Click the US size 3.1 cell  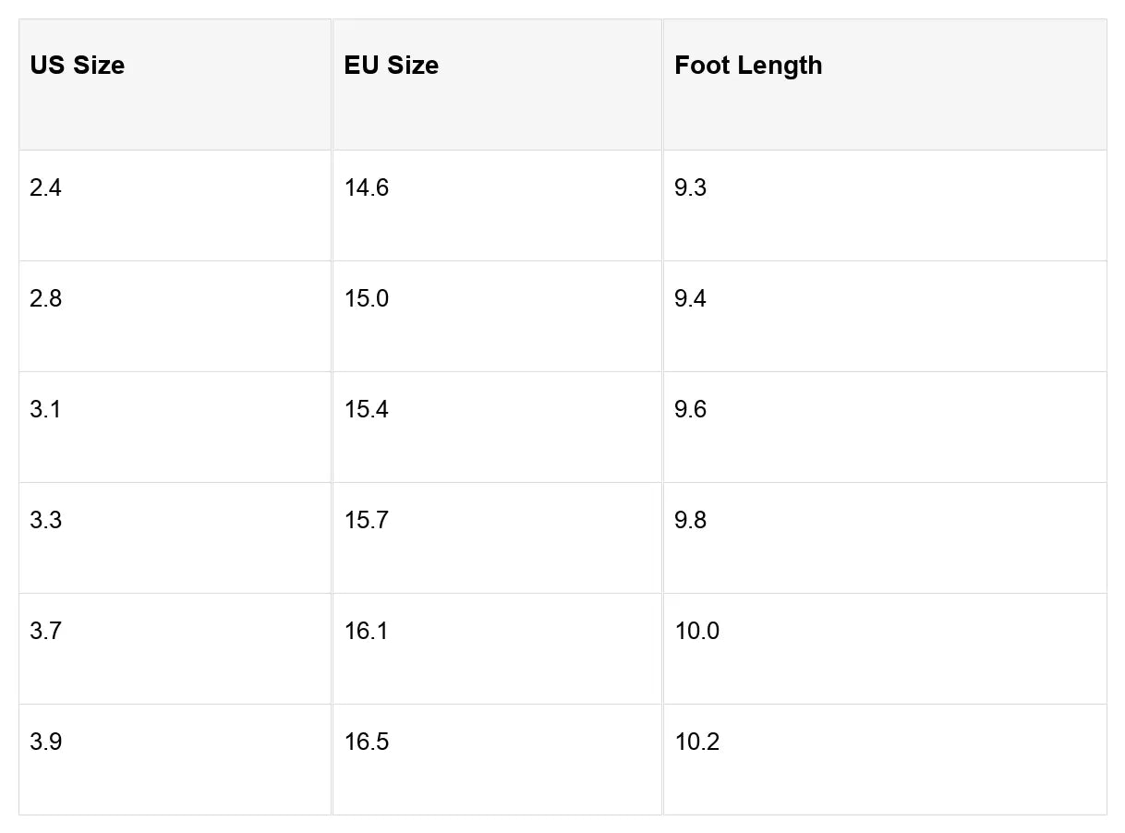[x=46, y=410]
